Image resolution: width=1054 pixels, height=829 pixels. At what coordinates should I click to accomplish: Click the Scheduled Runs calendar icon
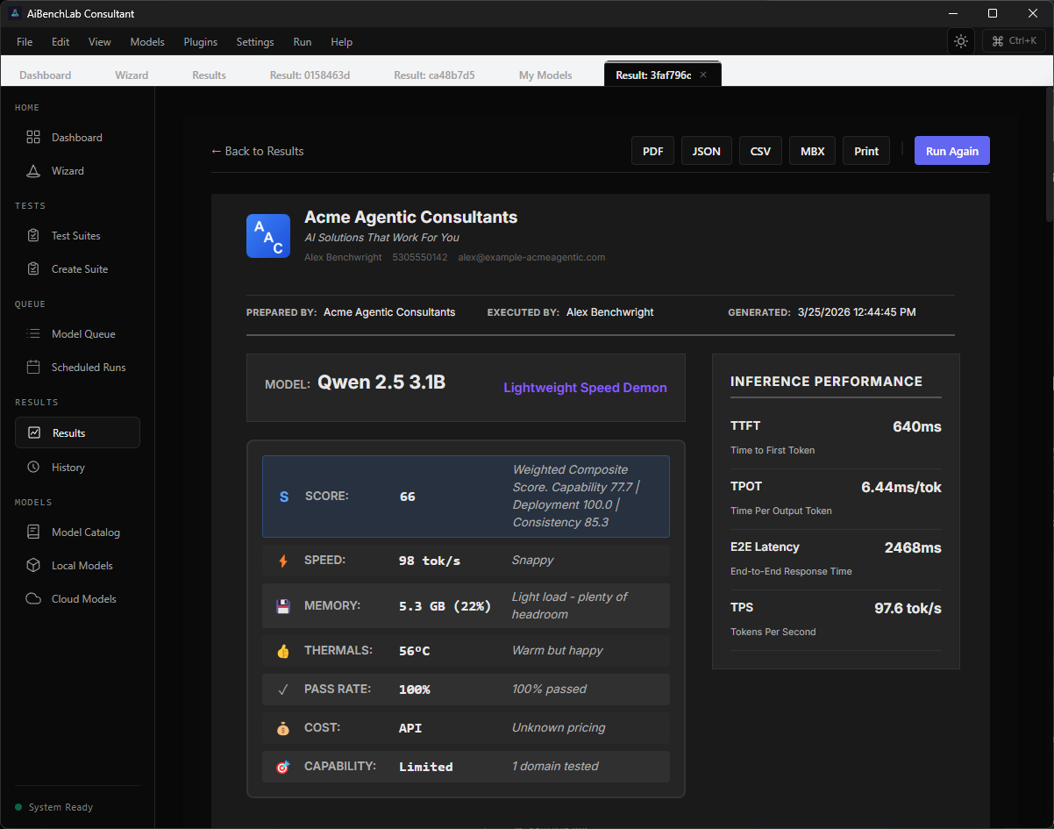(x=33, y=367)
